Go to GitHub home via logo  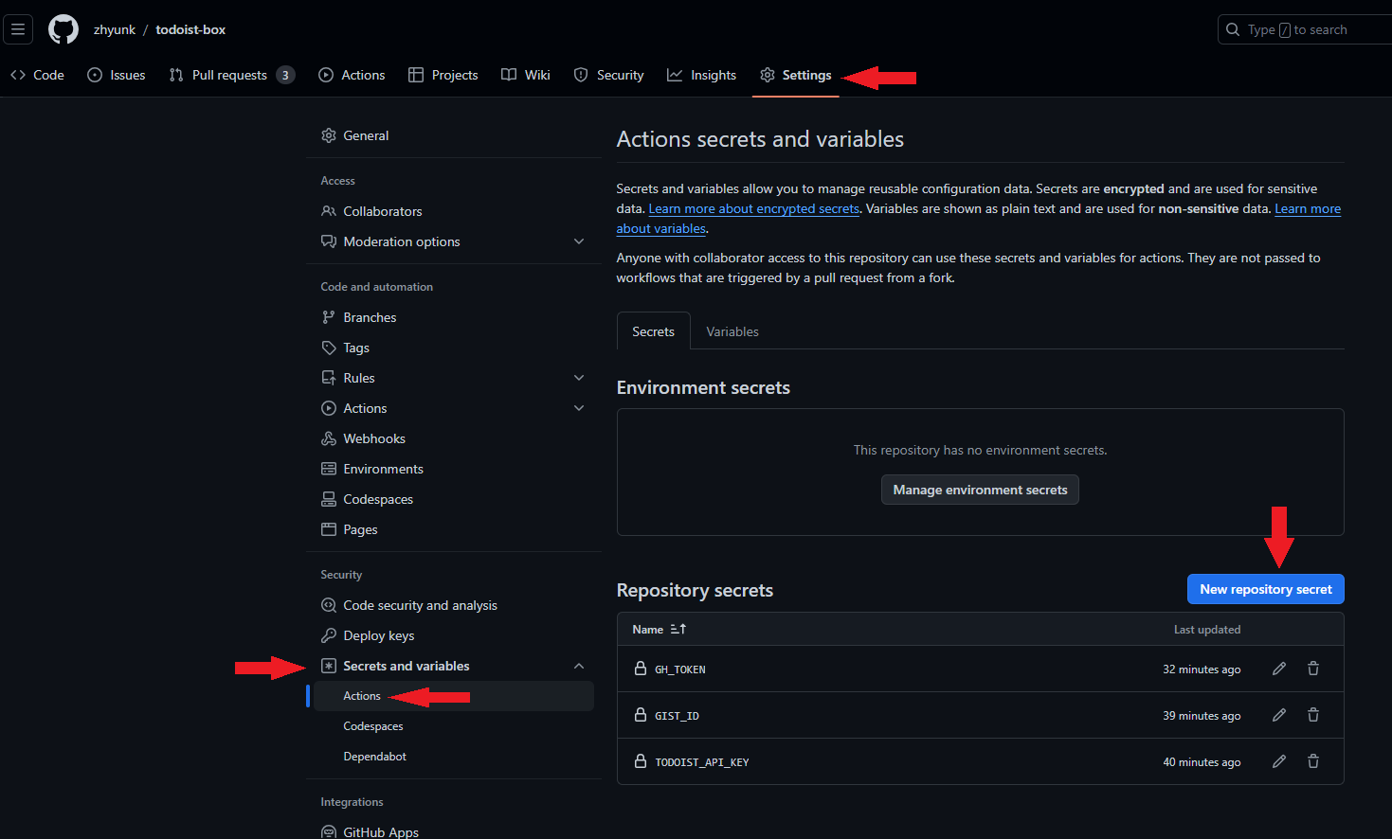tap(63, 29)
